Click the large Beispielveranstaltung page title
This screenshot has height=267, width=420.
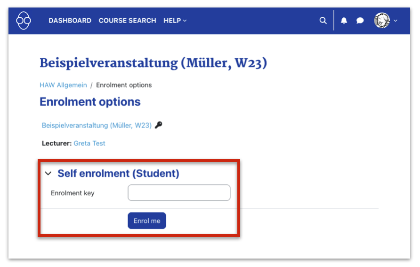point(153,63)
